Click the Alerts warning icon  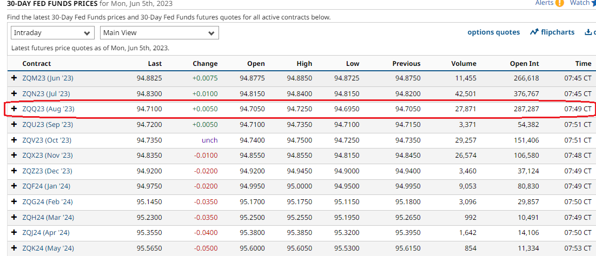pos(559,3)
